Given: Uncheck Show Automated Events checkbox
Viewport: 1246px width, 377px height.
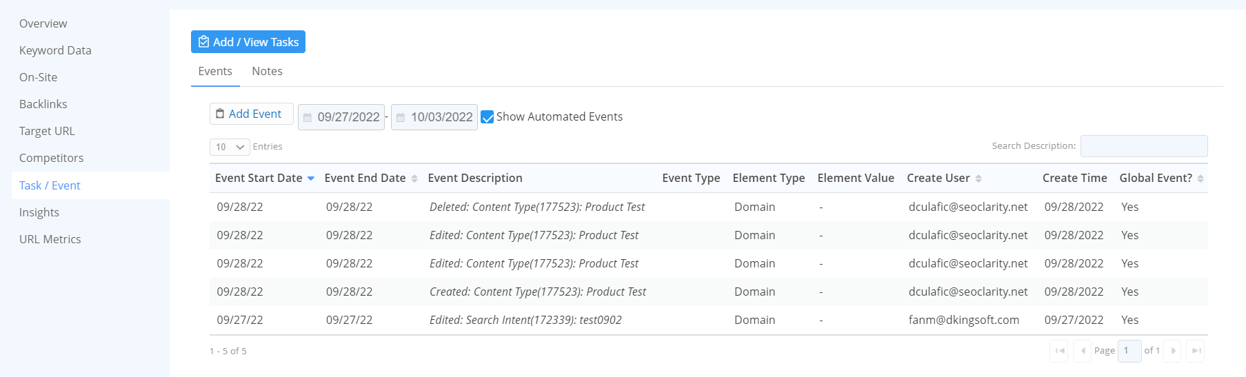Looking at the screenshot, I should [488, 117].
